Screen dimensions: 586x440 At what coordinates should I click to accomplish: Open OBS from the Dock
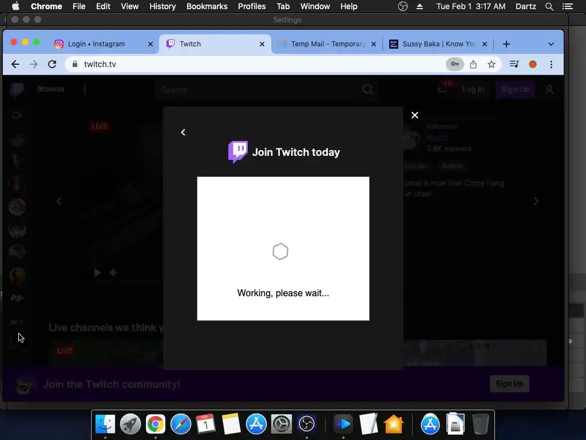tap(307, 425)
